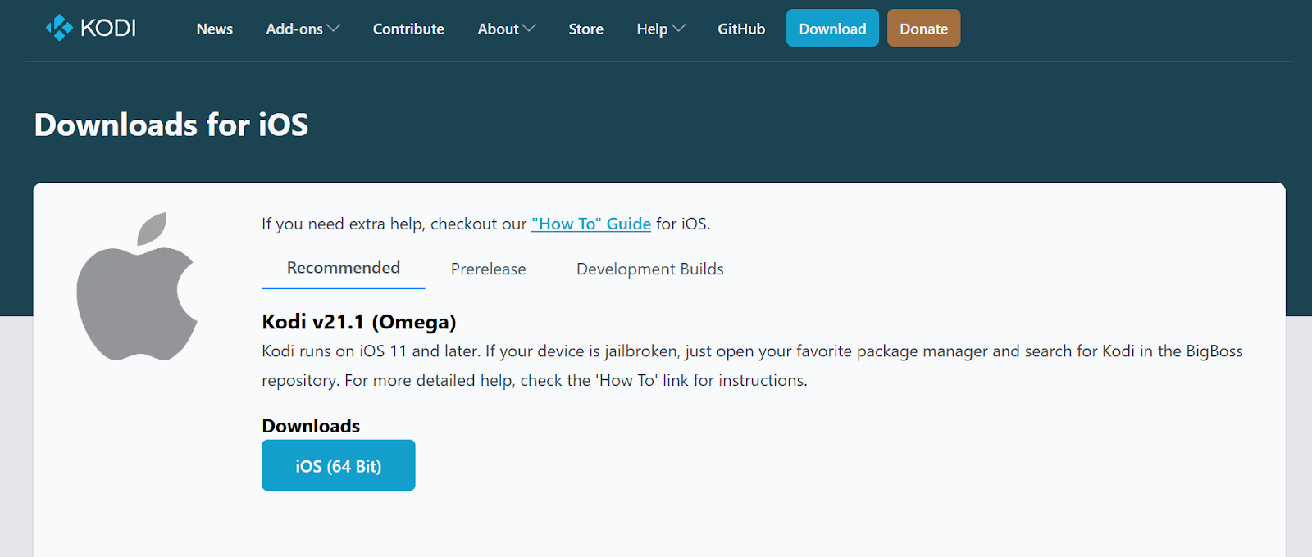Expand the Help dropdown menu
Image resolution: width=1312 pixels, height=557 pixels.
click(x=661, y=29)
